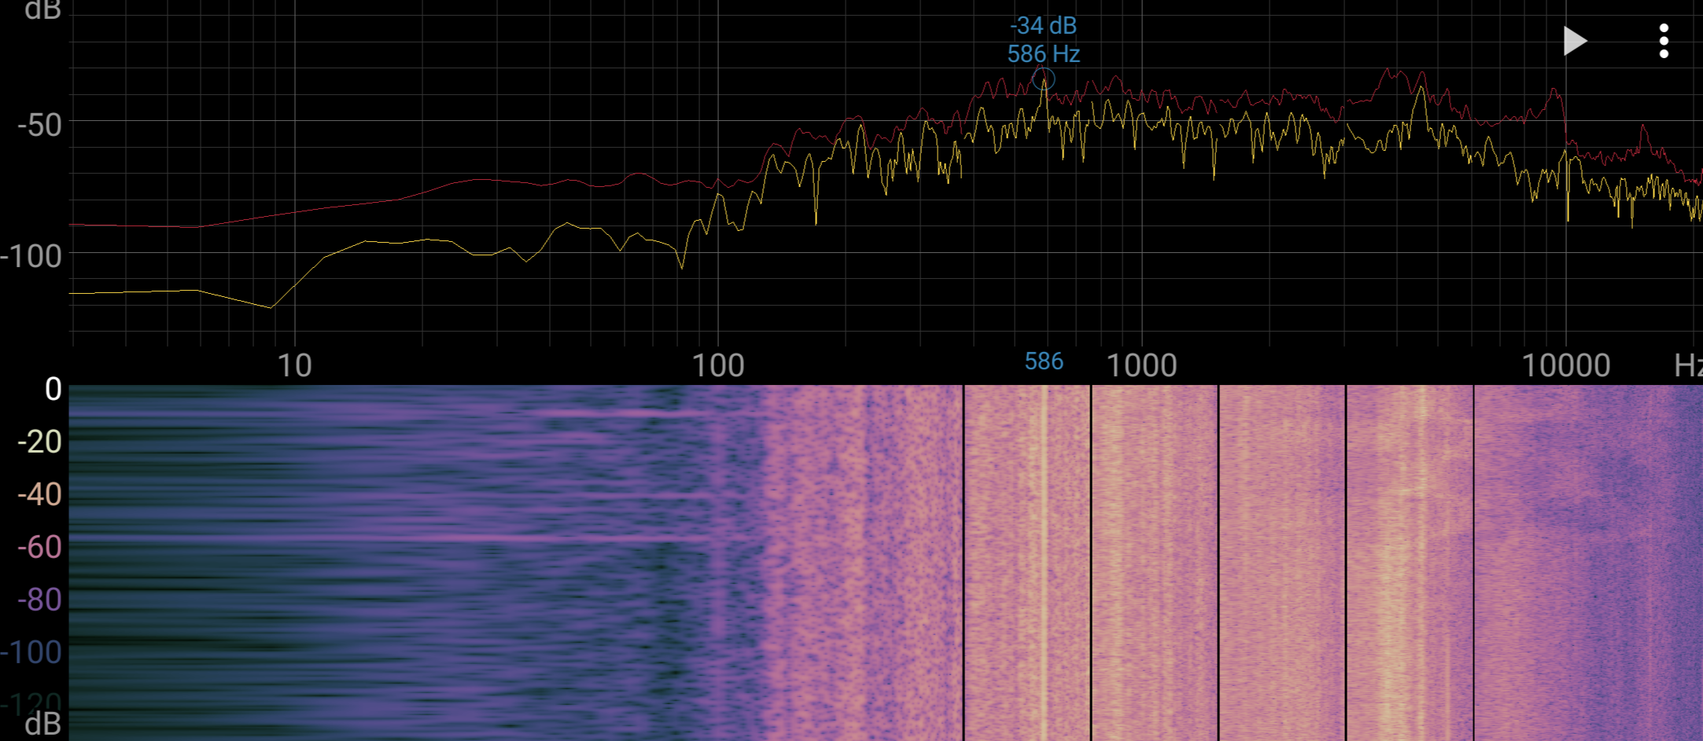Click the "0" waterfall color scale label

(x=53, y=389)
